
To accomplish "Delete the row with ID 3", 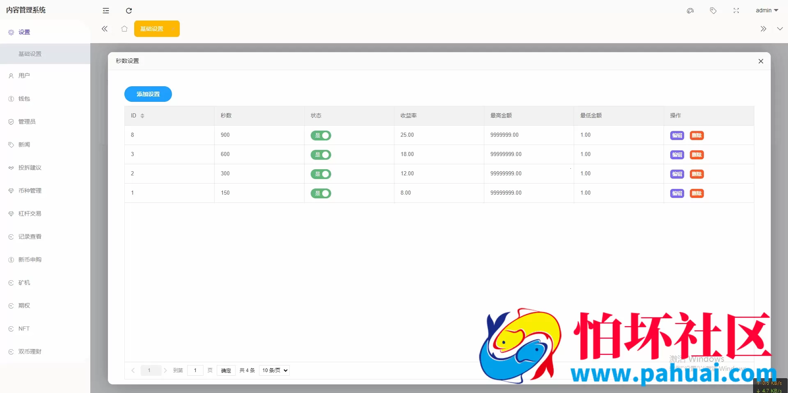I will coord(697,155).
